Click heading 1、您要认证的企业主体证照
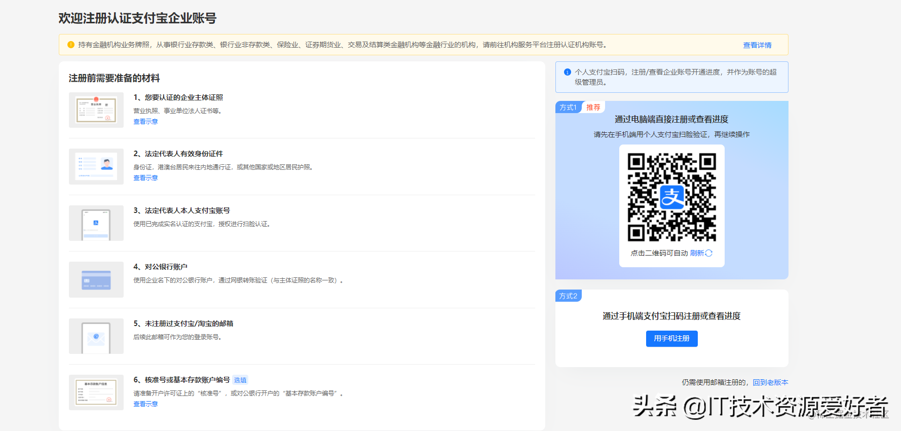This screenshot has height=431, width=901. pyautogui.click(x=178, y=97)
